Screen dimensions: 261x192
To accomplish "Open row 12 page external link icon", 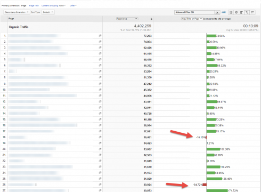I will coord(100,101).
